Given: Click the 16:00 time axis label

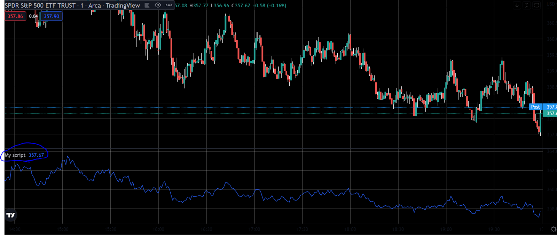Looking at the screenshot, I should (158, 229).
